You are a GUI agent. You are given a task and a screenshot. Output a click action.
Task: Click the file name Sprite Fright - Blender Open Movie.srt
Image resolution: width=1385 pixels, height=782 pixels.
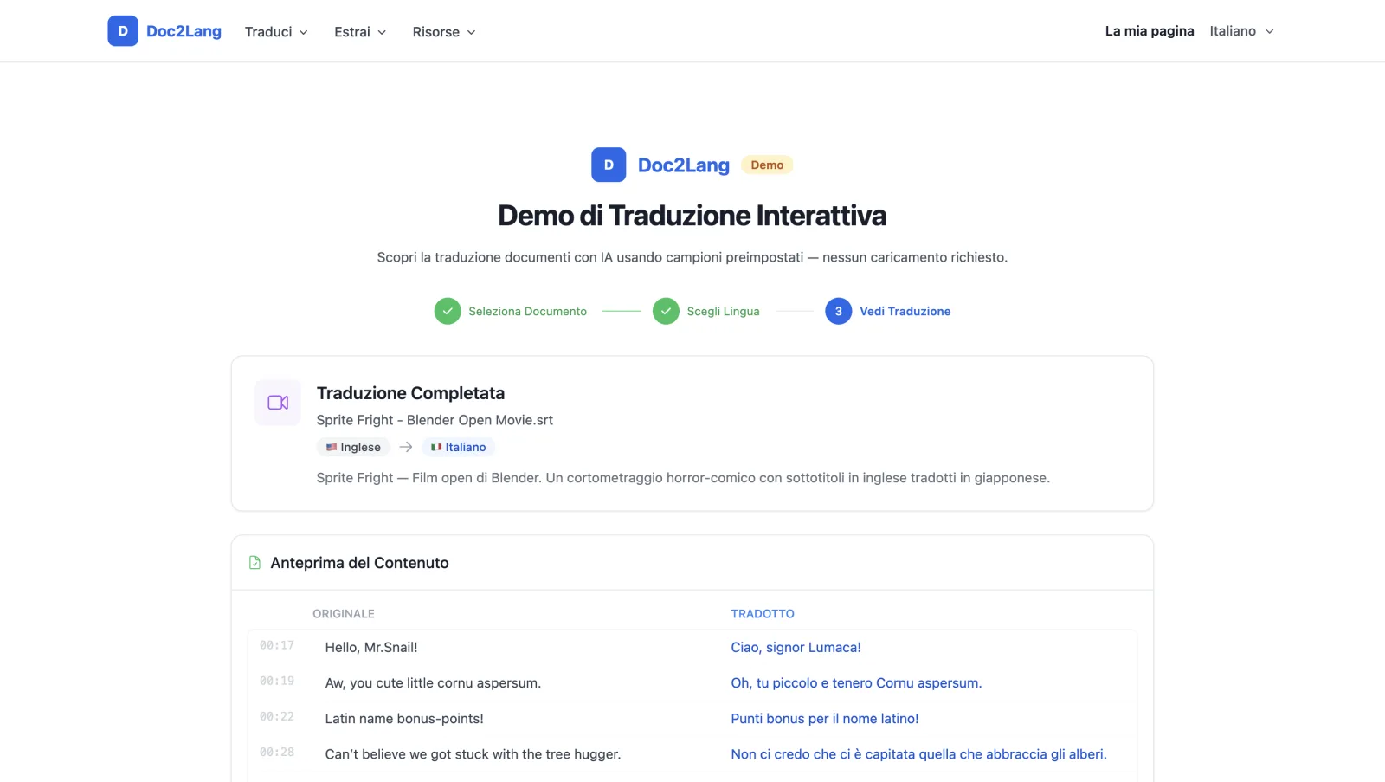tap(435, 420)
